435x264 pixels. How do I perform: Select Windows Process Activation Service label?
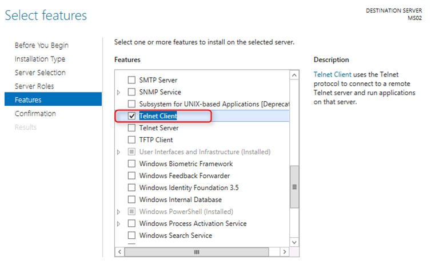click(193, 223)
